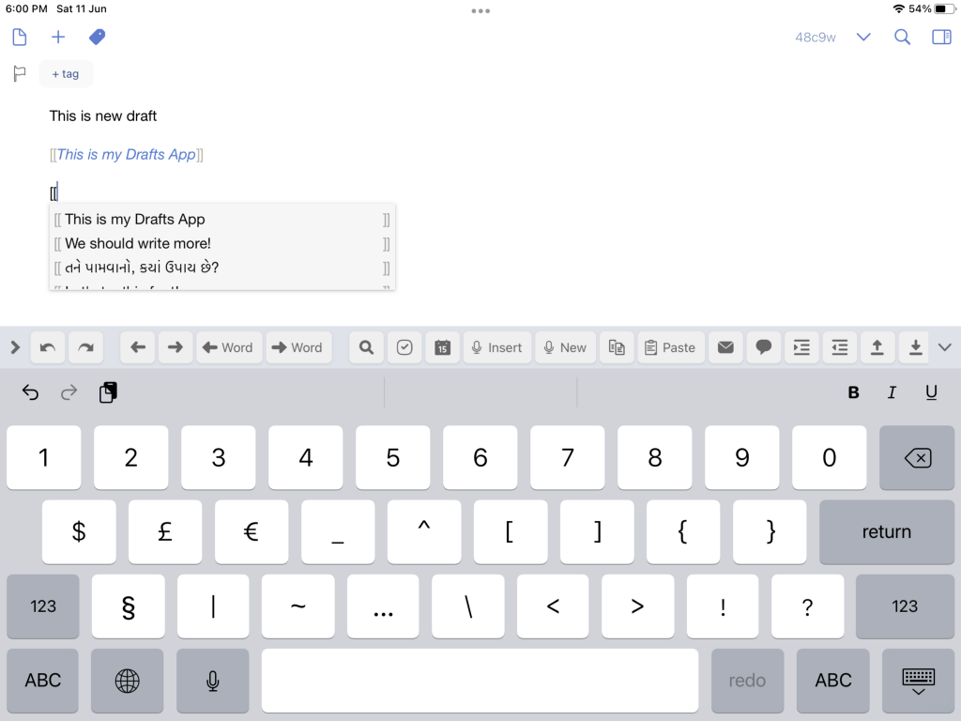Insert a task checkbox action
961x721 pixels.
(404, 347)
